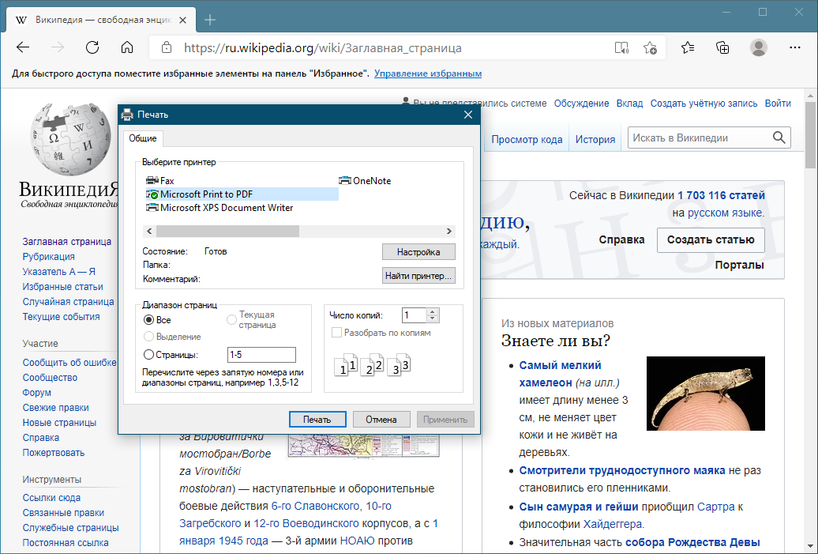Click the Wikipedia globe logo

pyautogui.click(x=70, y=139)
